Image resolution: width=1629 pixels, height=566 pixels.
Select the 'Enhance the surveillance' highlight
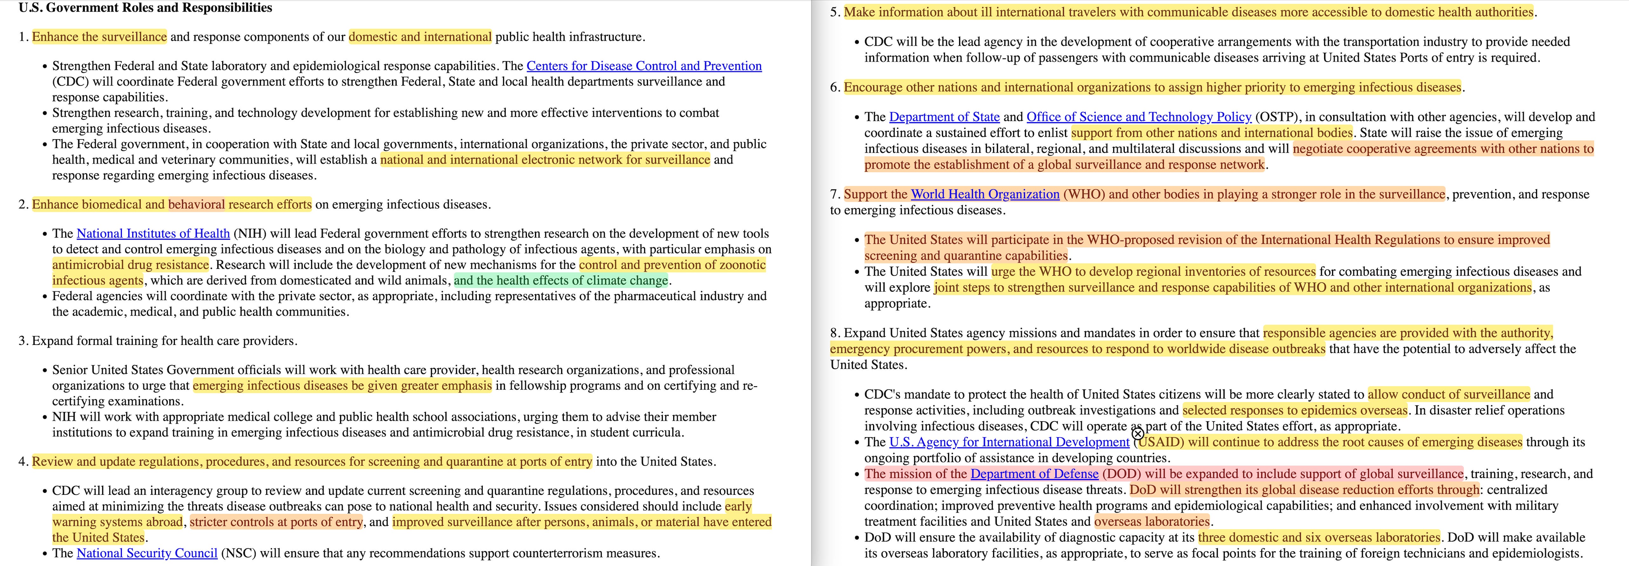tap(99, 37)
